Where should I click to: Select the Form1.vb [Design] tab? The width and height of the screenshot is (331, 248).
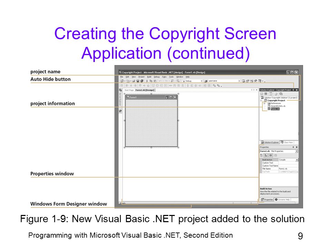(x=145, y=90)
